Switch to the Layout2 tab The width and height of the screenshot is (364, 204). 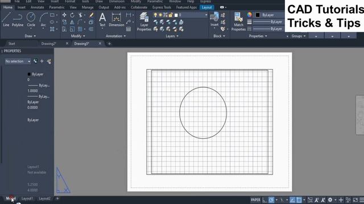tap(44, 198)
